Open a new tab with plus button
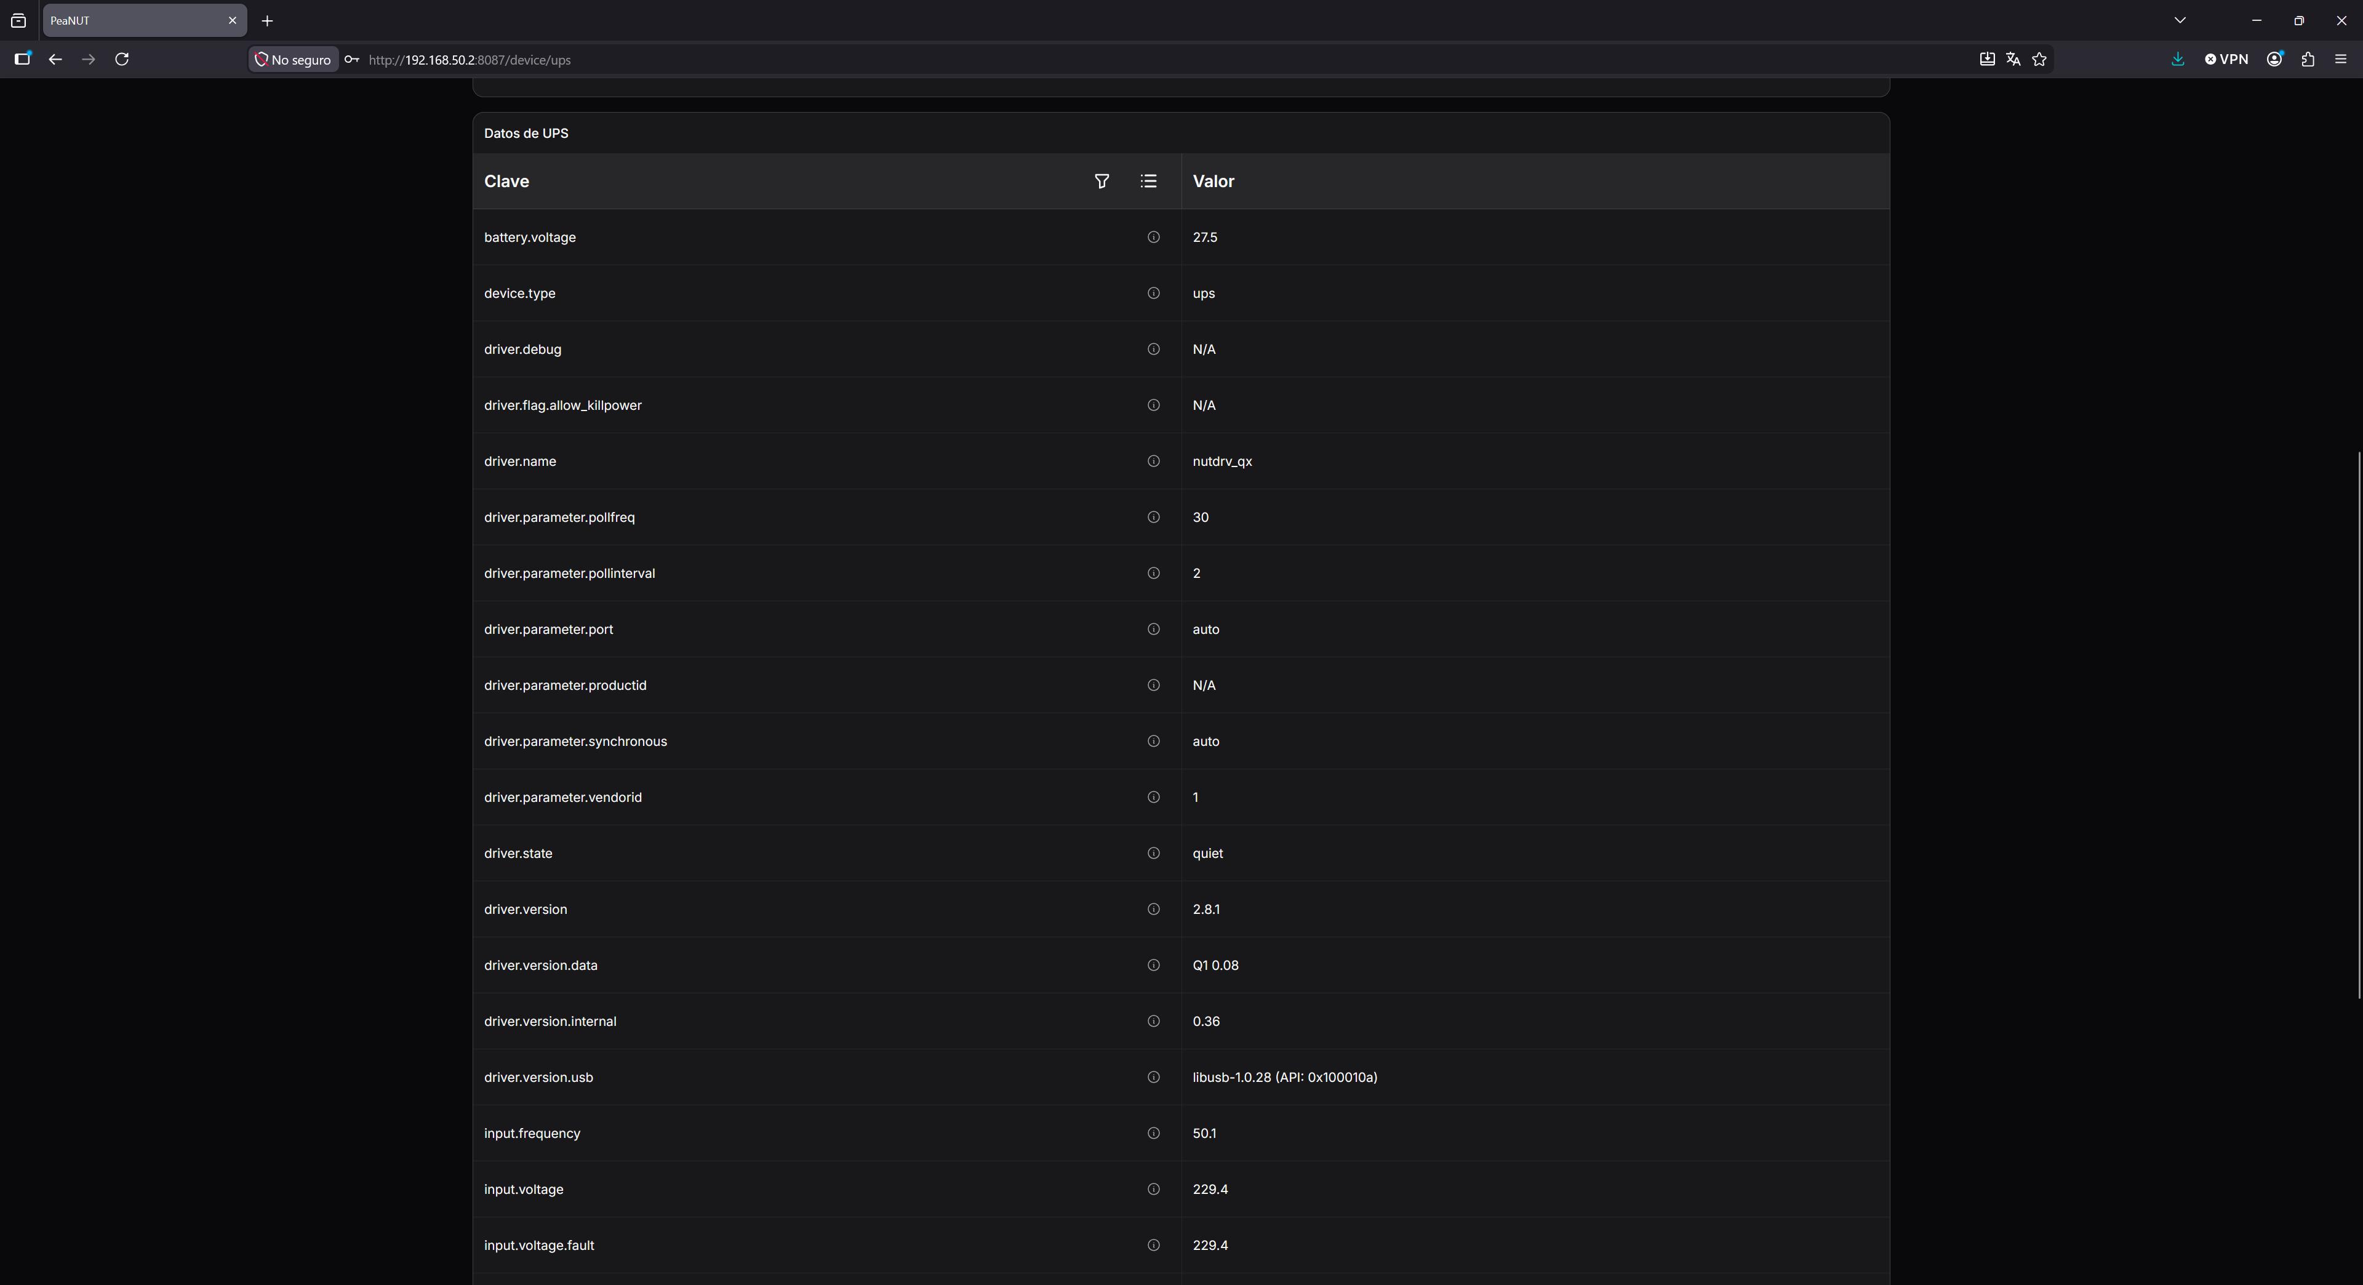Viewport: 2363px width, 1285px height. 267,20
